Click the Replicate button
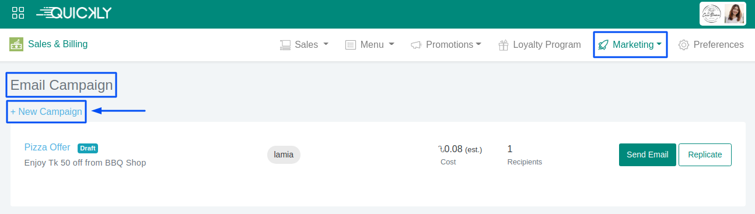Screen dimensions: 755x214 [x=705, y=155]
